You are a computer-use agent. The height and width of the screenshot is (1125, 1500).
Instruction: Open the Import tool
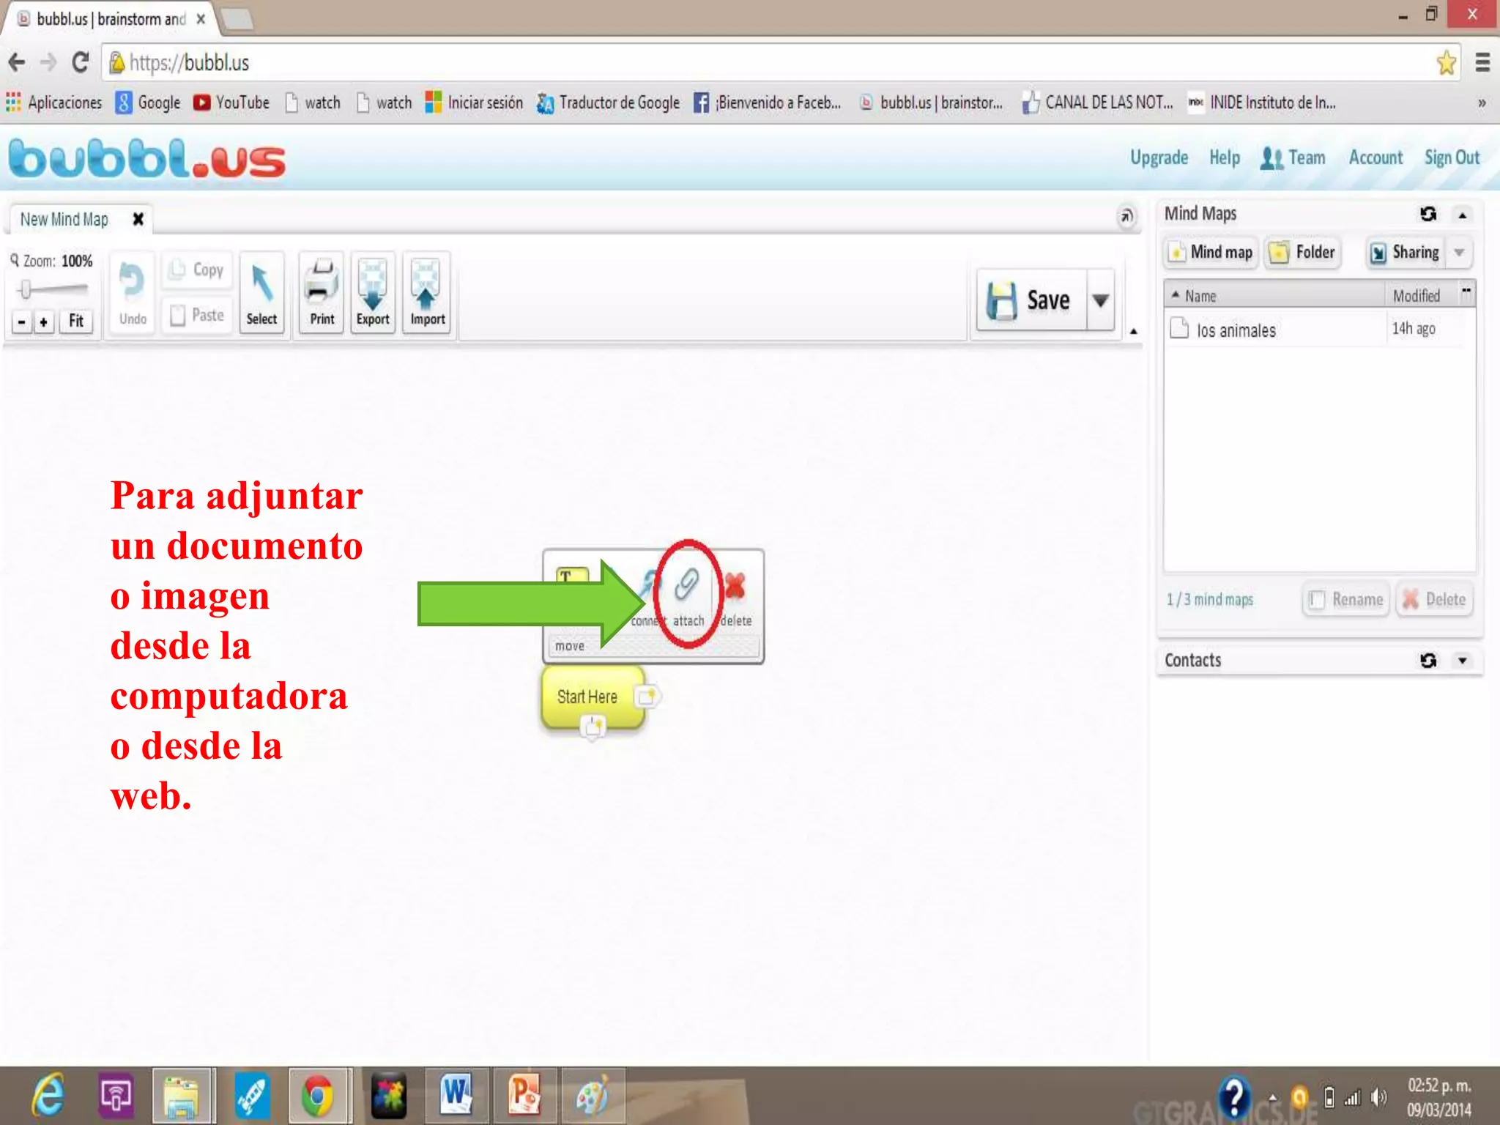coord(427,294)
